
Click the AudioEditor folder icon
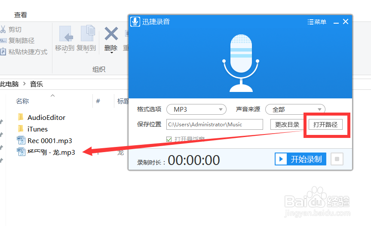click(21, 117)
